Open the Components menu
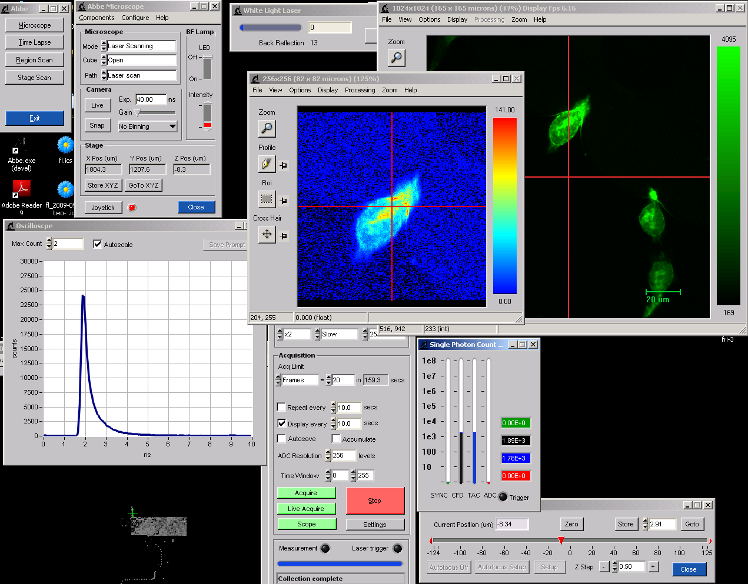Image resolution: width=748 pixels, height=584 pixels. pyautogui.click(x=97, y=18)
